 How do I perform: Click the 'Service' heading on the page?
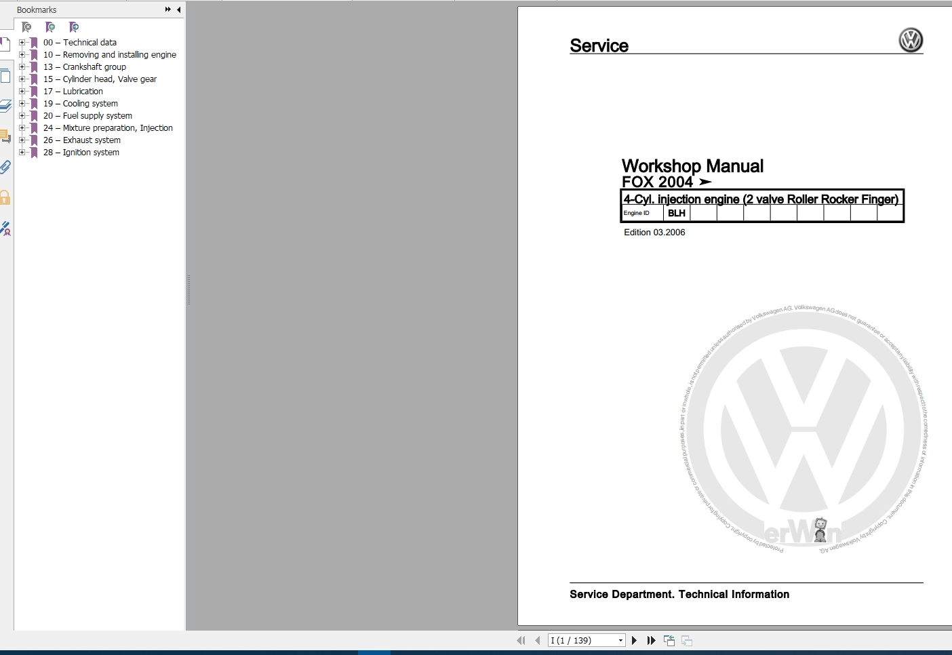tap(599, 45)
